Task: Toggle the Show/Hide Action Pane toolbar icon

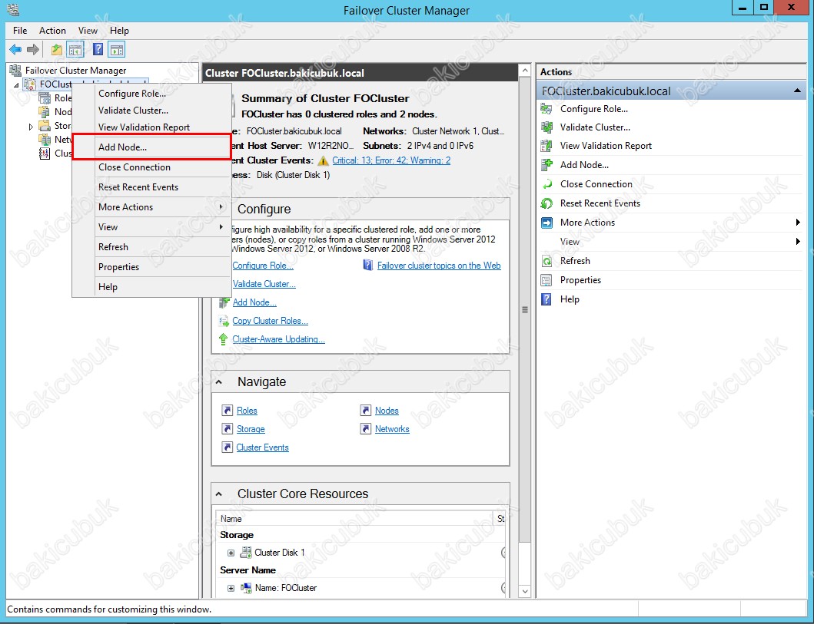Action: pos(118,50)
